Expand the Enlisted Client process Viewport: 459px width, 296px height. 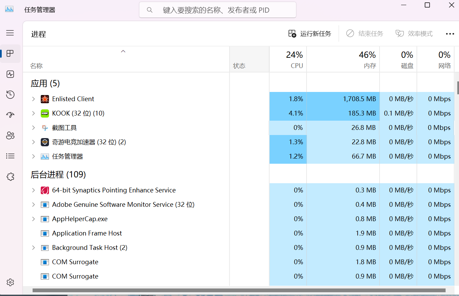click(x=33, y=99)
